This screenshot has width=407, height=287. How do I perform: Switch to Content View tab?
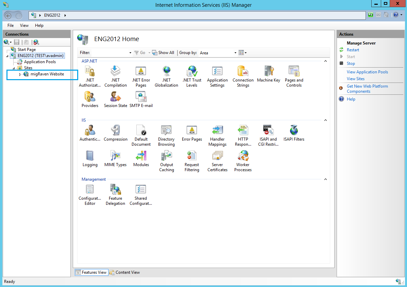pyautogui.click(x=125, y=272)
